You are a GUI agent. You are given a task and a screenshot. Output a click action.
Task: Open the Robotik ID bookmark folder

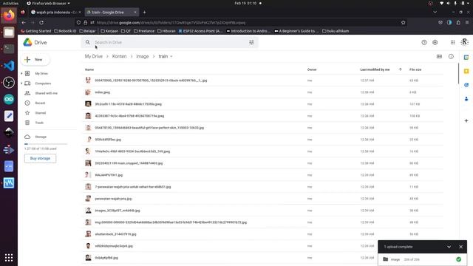point(65,31)
